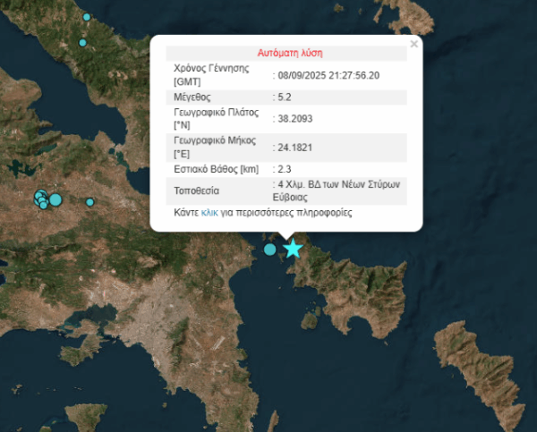
Task: Click the 'Εστιακό Βάθος [km]' label
Action: coord(216,169)
